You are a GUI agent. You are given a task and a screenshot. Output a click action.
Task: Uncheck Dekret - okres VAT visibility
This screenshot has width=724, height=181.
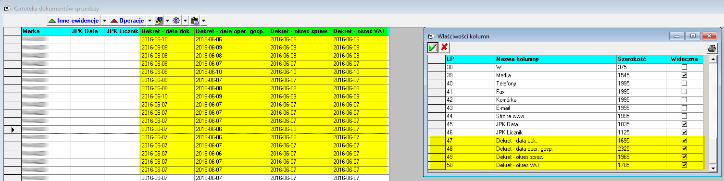tap(684, 165)
